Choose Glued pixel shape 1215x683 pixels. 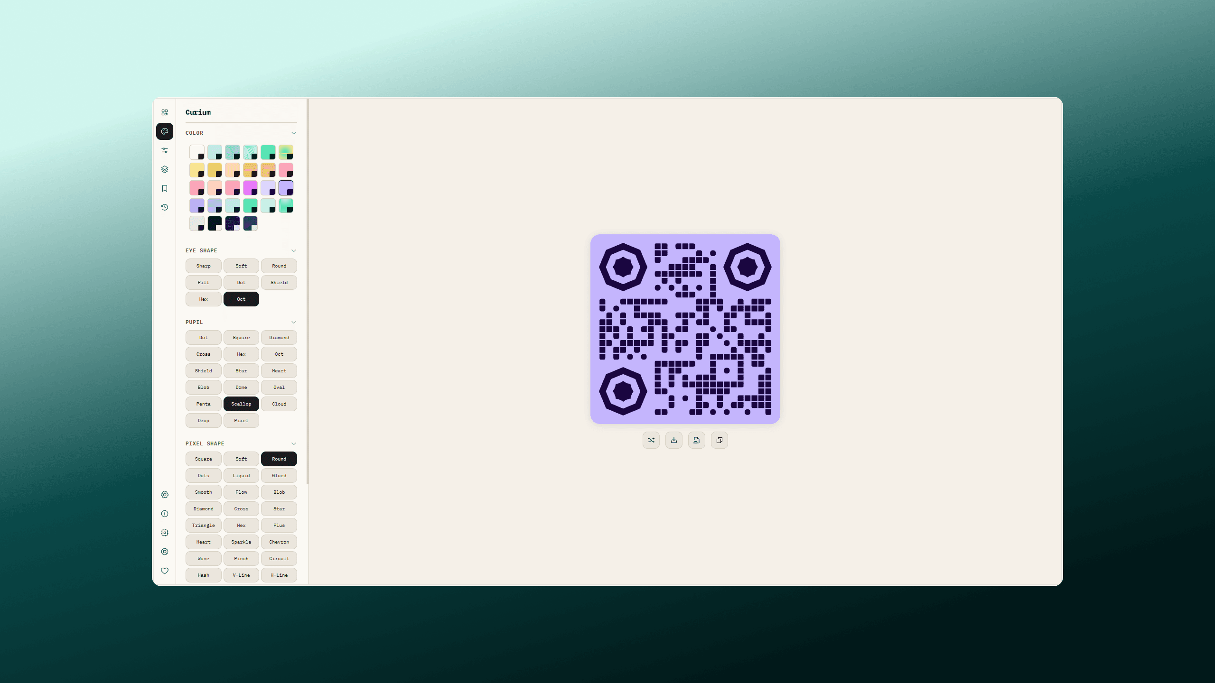click(x=279, y=476)
